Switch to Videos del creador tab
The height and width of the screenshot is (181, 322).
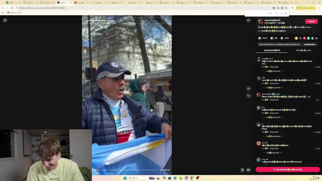[x=303, y=50]
